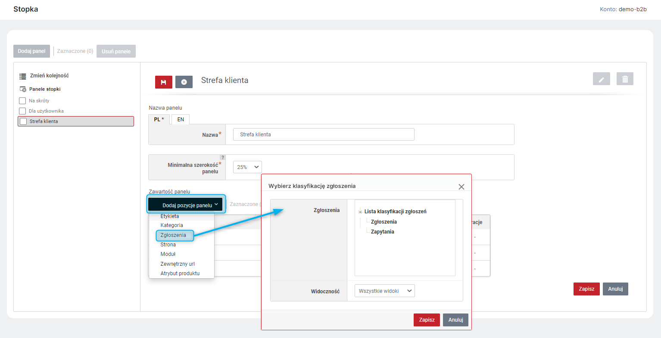Switch to the EN language tab
The image size is (661, 338).
(181, 120)
